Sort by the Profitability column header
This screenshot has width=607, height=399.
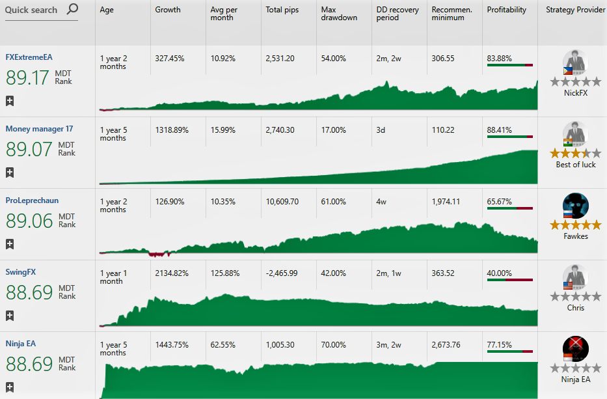[506, 10]
